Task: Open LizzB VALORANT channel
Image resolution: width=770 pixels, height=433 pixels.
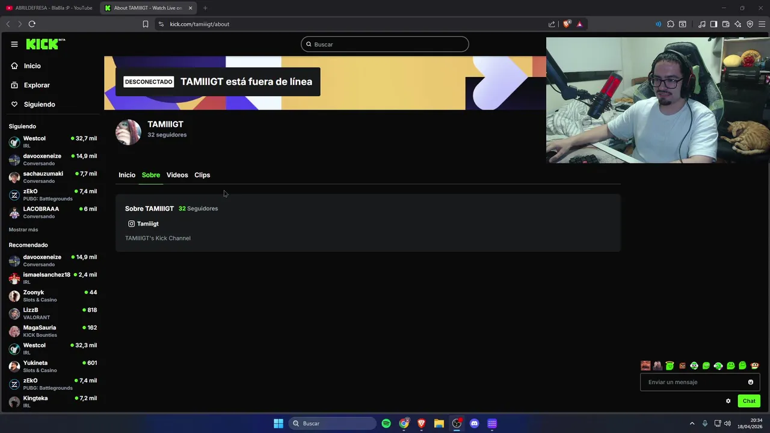Action: point(53,313)
